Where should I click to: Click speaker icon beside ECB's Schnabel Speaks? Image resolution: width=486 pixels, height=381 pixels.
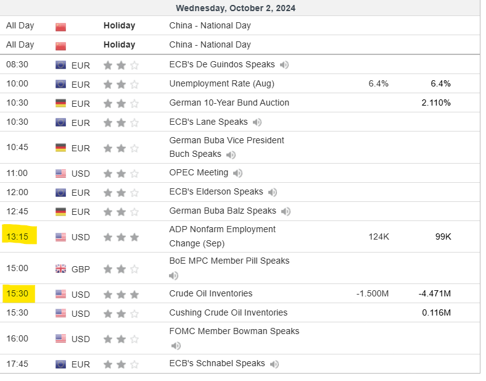[x=274, y=364]
